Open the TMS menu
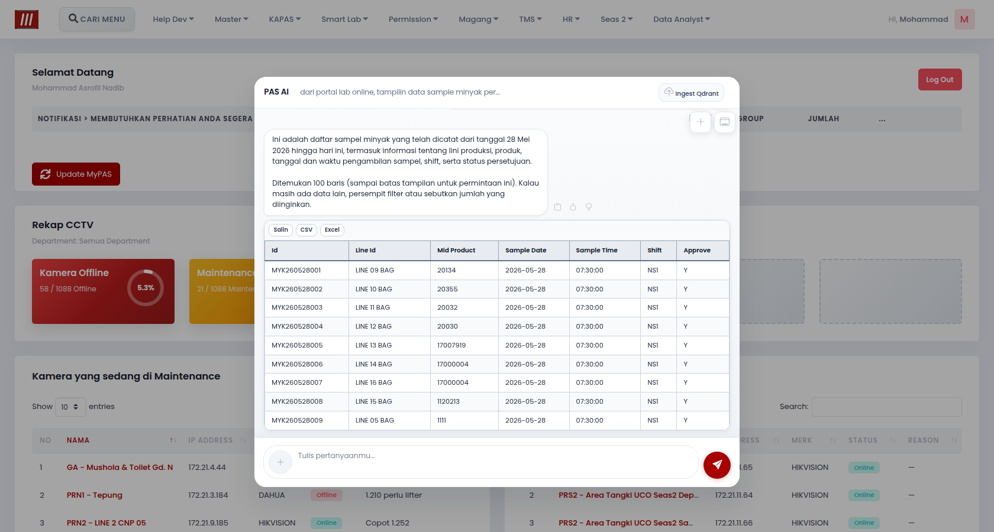The image size is (994, 532). point(530,20)
